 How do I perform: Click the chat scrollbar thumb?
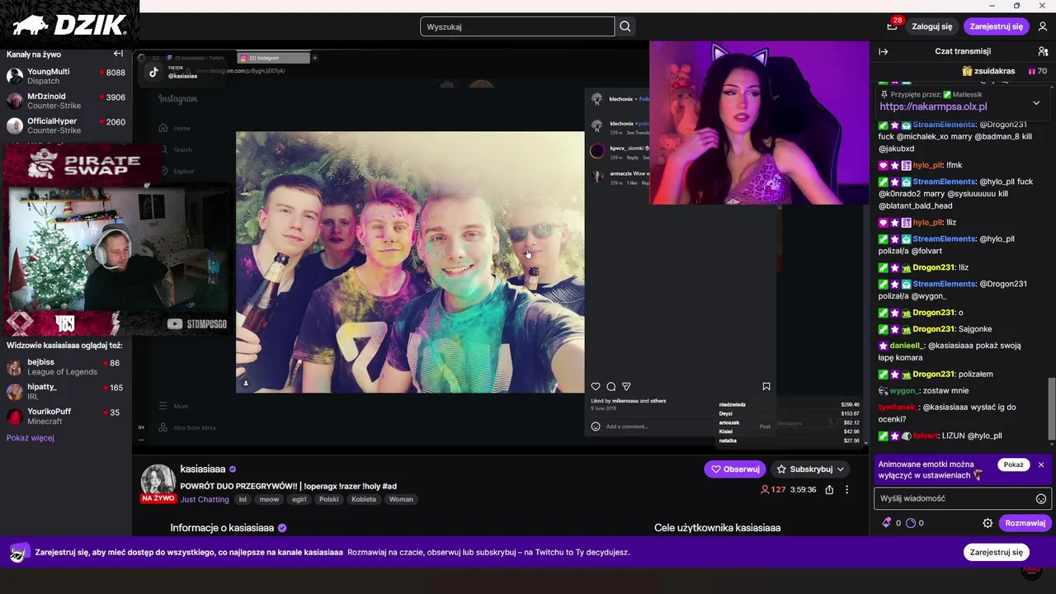pos(1051,410)
